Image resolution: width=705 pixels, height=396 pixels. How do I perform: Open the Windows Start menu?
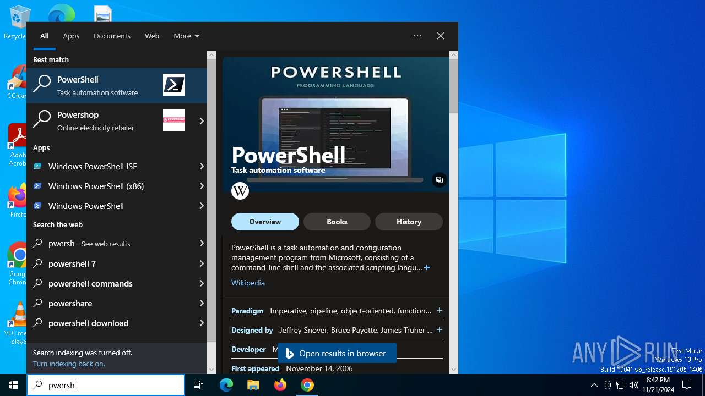coord(13,385)
